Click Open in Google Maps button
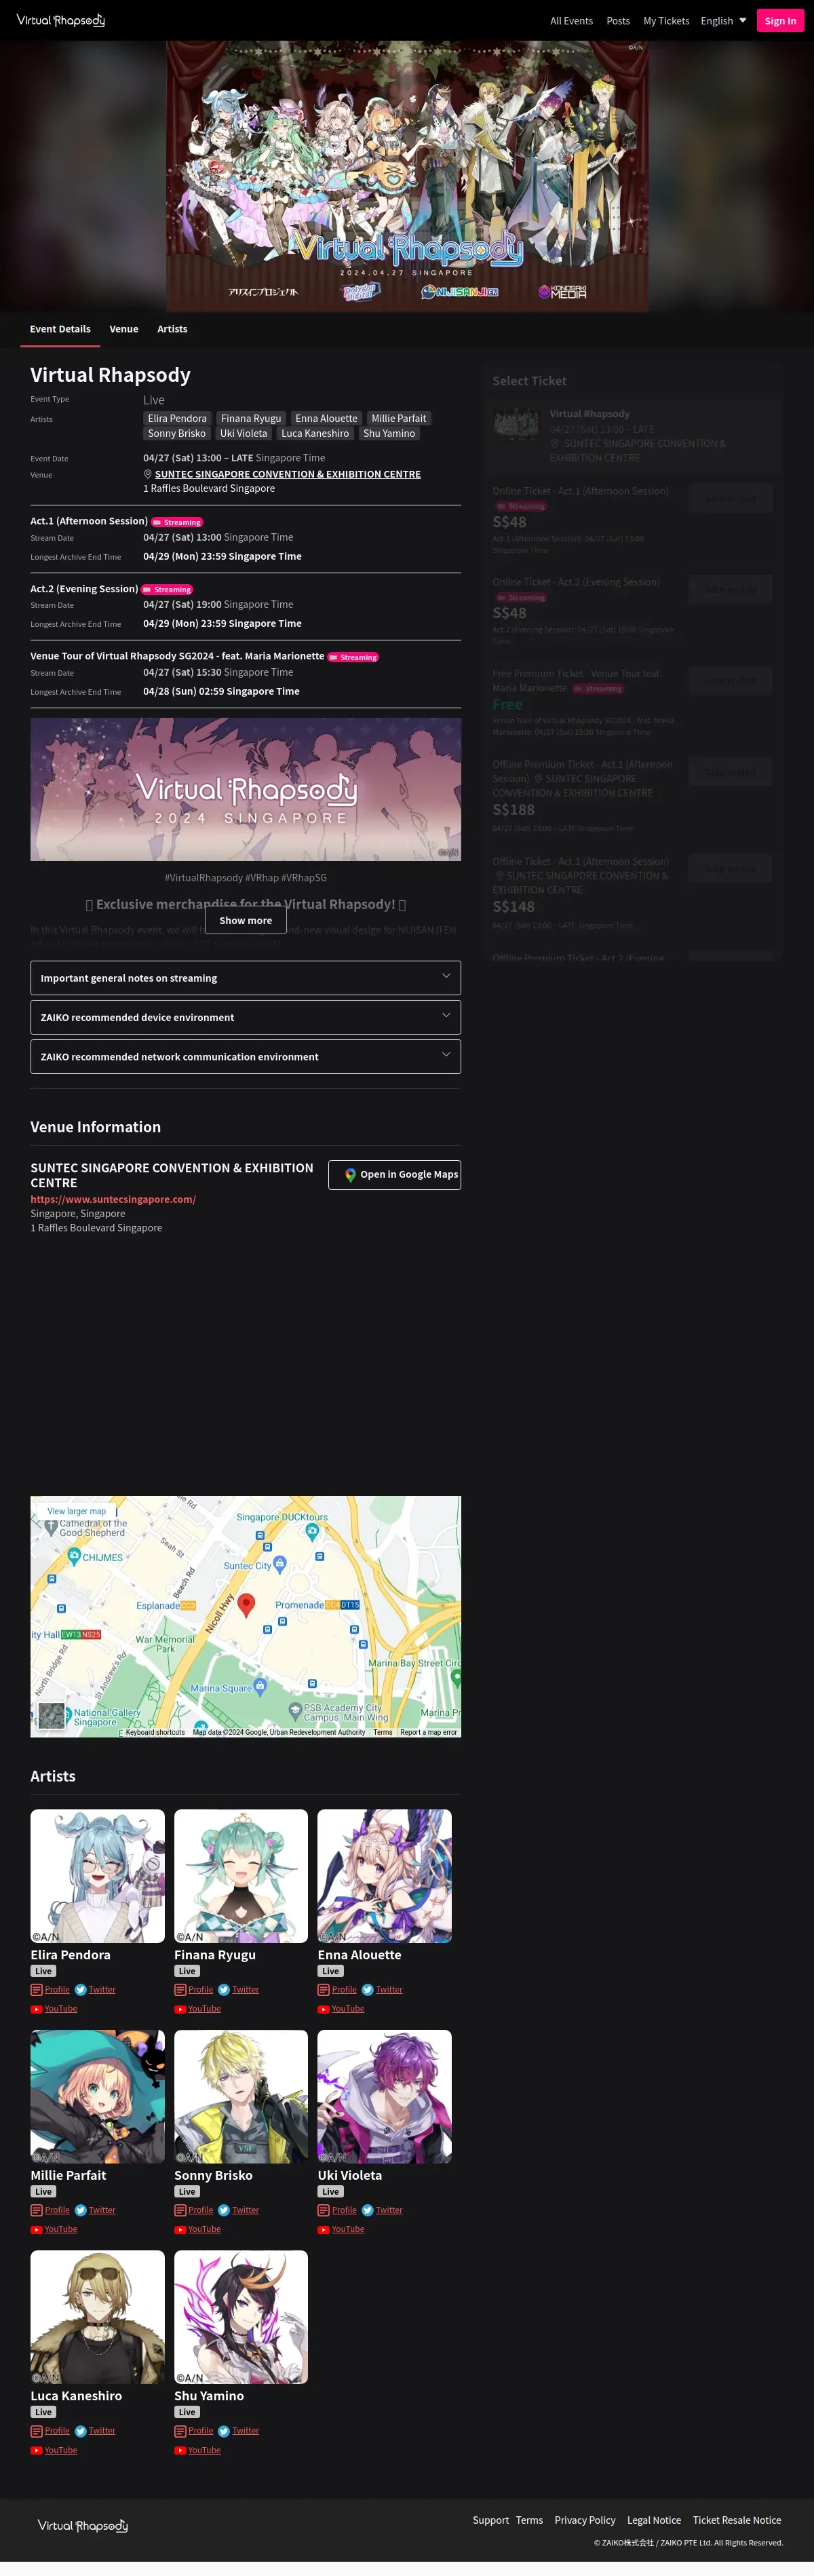 point(395,1174)
